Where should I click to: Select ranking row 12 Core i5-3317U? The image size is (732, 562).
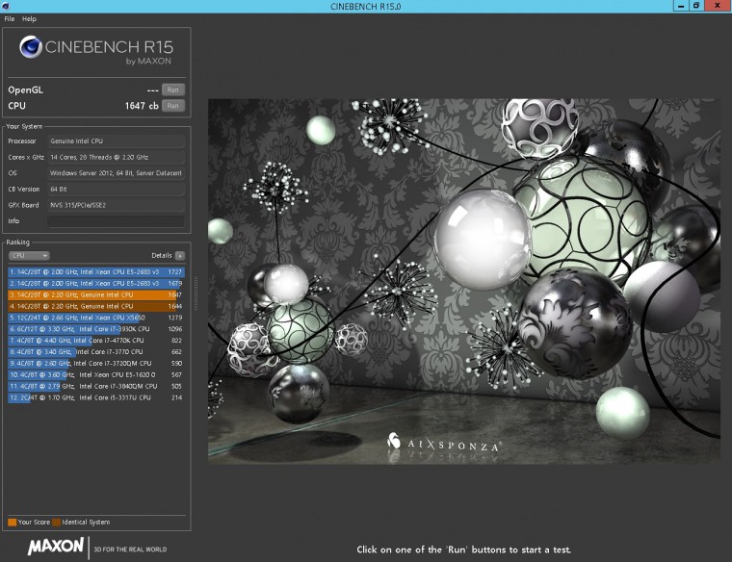(x=95, y=397)
